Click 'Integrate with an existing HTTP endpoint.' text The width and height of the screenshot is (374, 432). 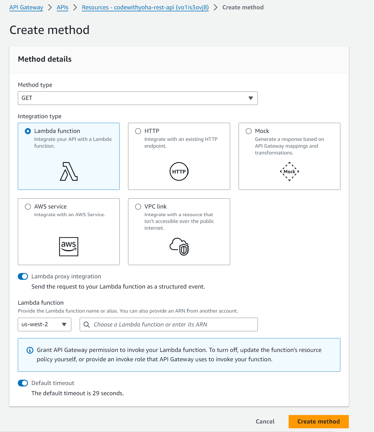coord(181,143)
